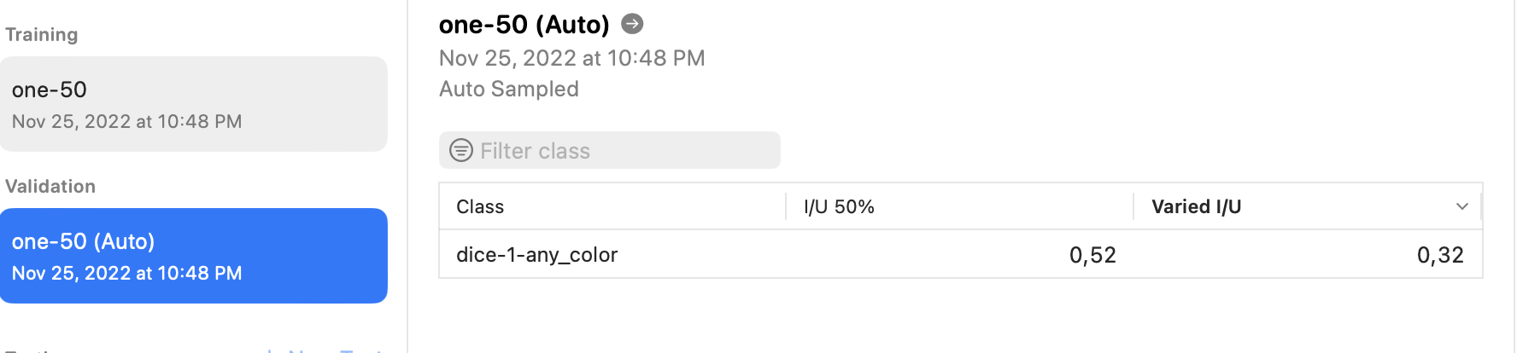Select the one-50 (Auto) validation entry
This screenshot has width=1517, height=353.
coord(194,256)
